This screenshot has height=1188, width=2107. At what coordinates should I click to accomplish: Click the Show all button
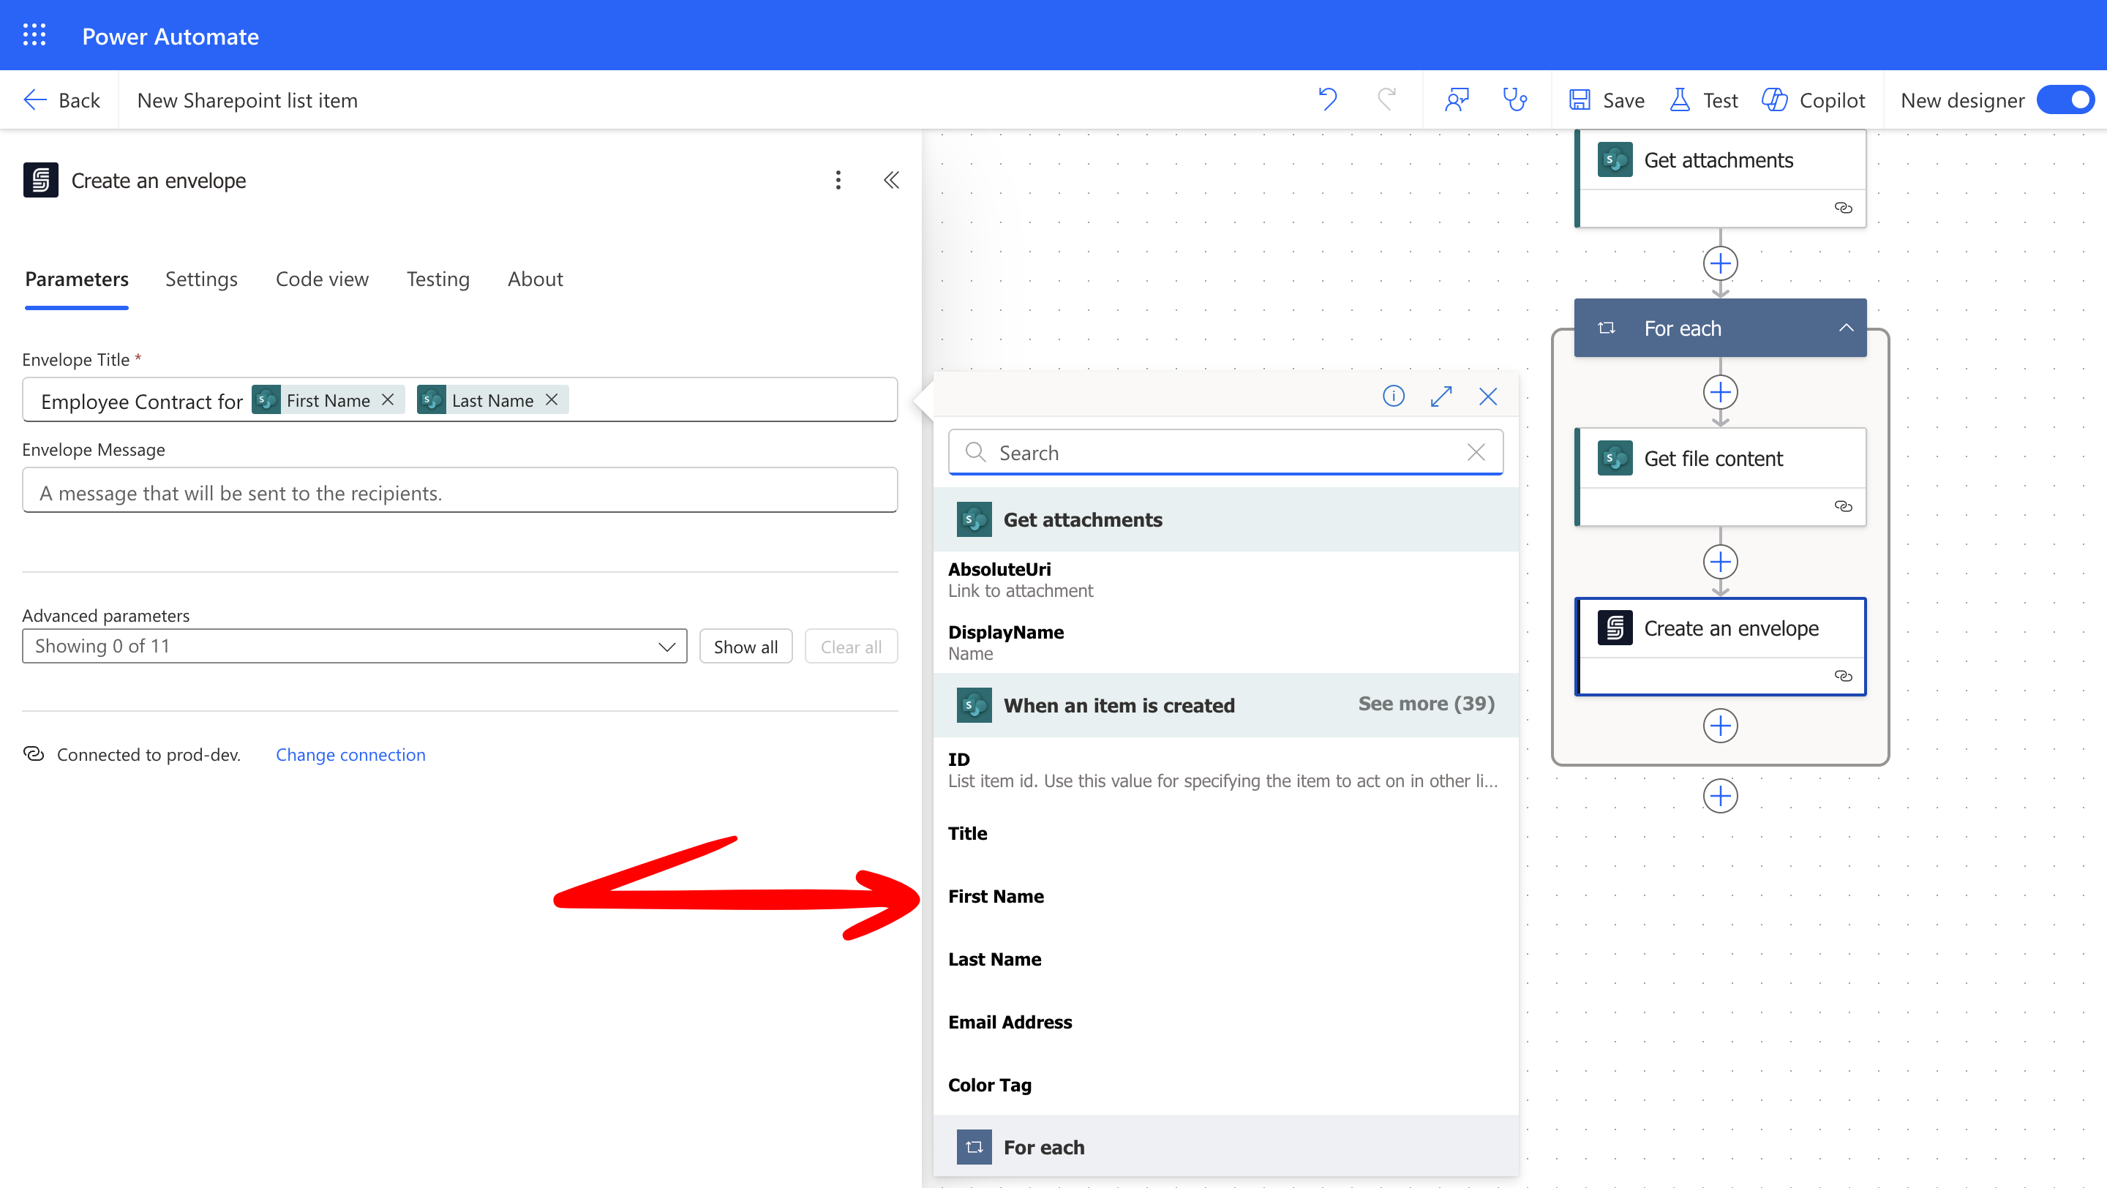coord(745,645)
